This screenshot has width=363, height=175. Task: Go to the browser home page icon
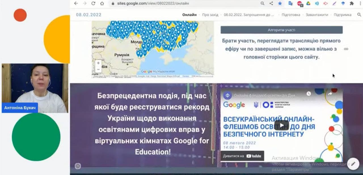pyautogui.click(x=102, y=3)
